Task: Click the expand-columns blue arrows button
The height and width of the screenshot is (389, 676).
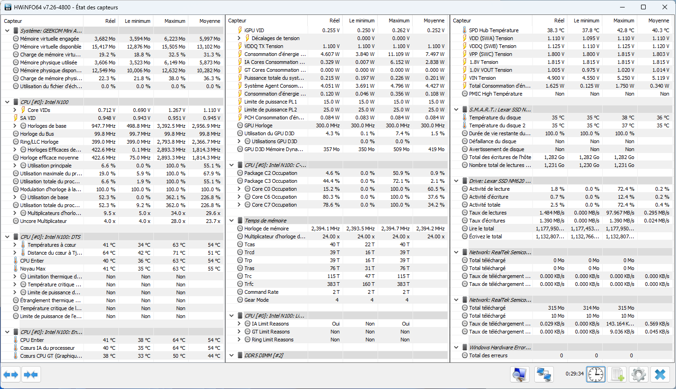Action: [11, 374]
